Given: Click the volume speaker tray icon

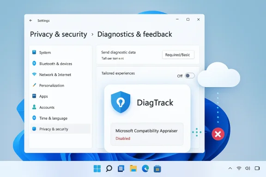Looking at the screenshot, I should 248,168.
